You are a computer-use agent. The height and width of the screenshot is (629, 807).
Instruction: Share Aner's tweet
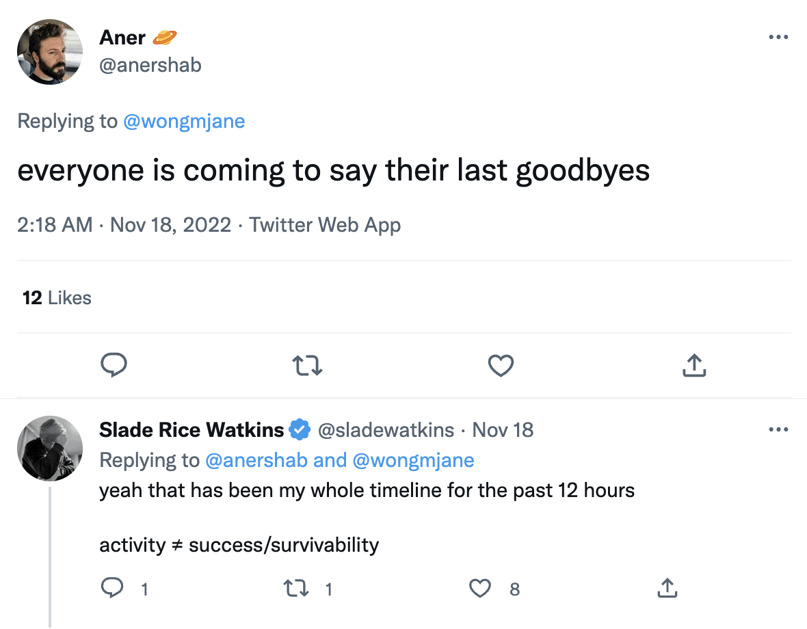point(694,365)
